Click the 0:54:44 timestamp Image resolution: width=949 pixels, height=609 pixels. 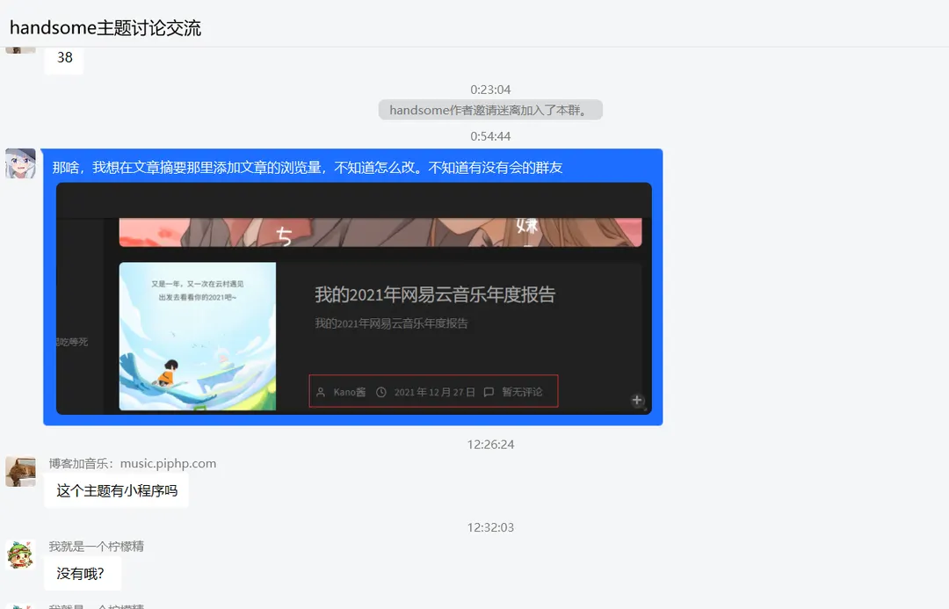click(490, 136)
